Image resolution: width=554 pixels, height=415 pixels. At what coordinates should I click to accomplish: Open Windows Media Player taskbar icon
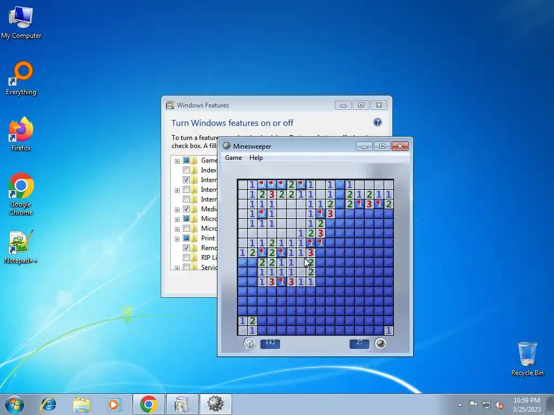[x=114, y=404]
